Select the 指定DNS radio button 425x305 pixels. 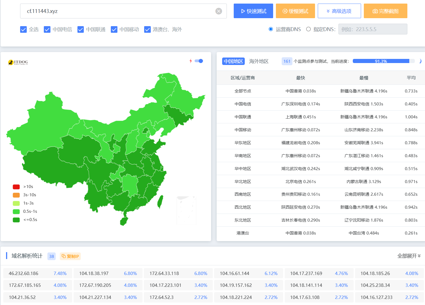coord(308,29)
